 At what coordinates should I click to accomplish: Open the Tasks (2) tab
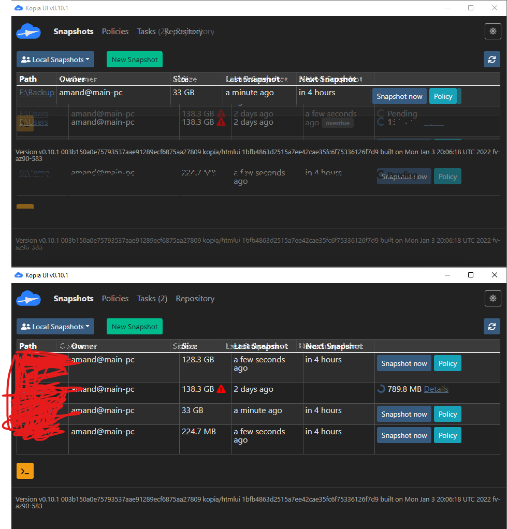click(x=152, y=299)
